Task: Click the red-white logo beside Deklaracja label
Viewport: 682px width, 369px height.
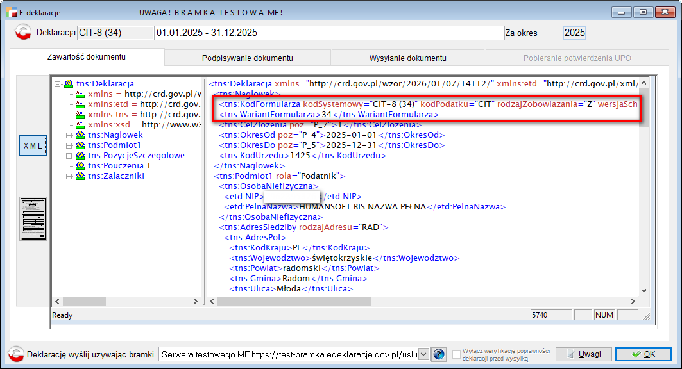Action: (24, 33)
